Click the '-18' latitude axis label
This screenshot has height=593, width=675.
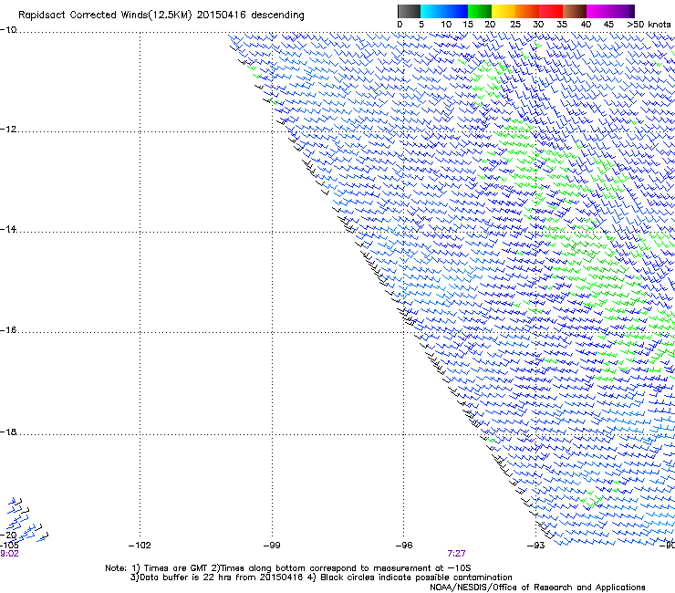pyautogui.click(x=7, y=432)
